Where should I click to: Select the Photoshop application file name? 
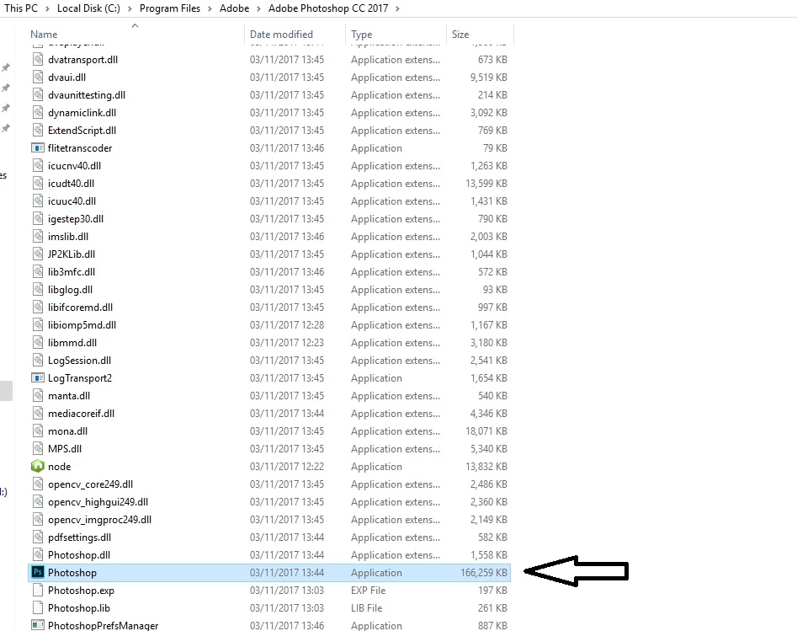coord(72,573)
